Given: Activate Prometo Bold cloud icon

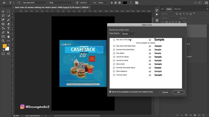Looking at the screenshot, I should pyautogui.click(x=114, y=75).
